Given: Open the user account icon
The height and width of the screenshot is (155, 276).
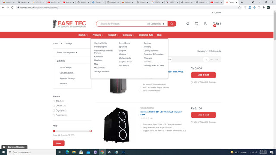Looking at the screenshot, I should pos(205,24).
